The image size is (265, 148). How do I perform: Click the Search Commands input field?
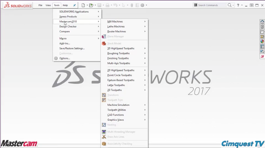pos(212,5)
